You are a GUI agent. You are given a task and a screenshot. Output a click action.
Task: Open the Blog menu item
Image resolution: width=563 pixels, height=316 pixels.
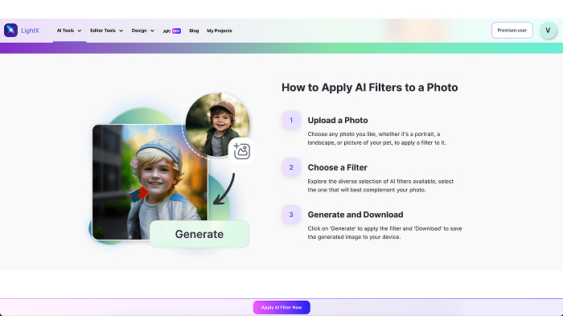[x=194, y=31]
